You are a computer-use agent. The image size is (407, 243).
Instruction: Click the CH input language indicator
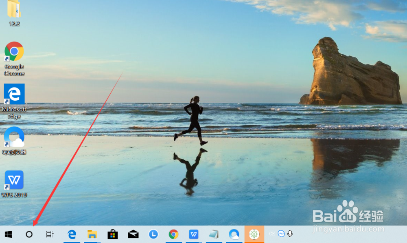[272, 234]
